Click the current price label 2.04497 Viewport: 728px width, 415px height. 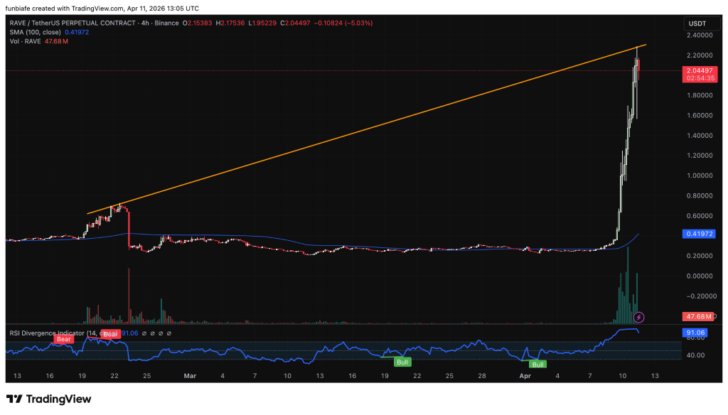coord(700,71)
